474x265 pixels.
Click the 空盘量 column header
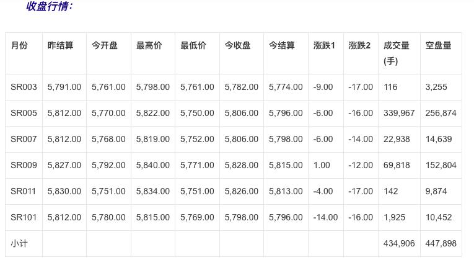click(438, 46)
